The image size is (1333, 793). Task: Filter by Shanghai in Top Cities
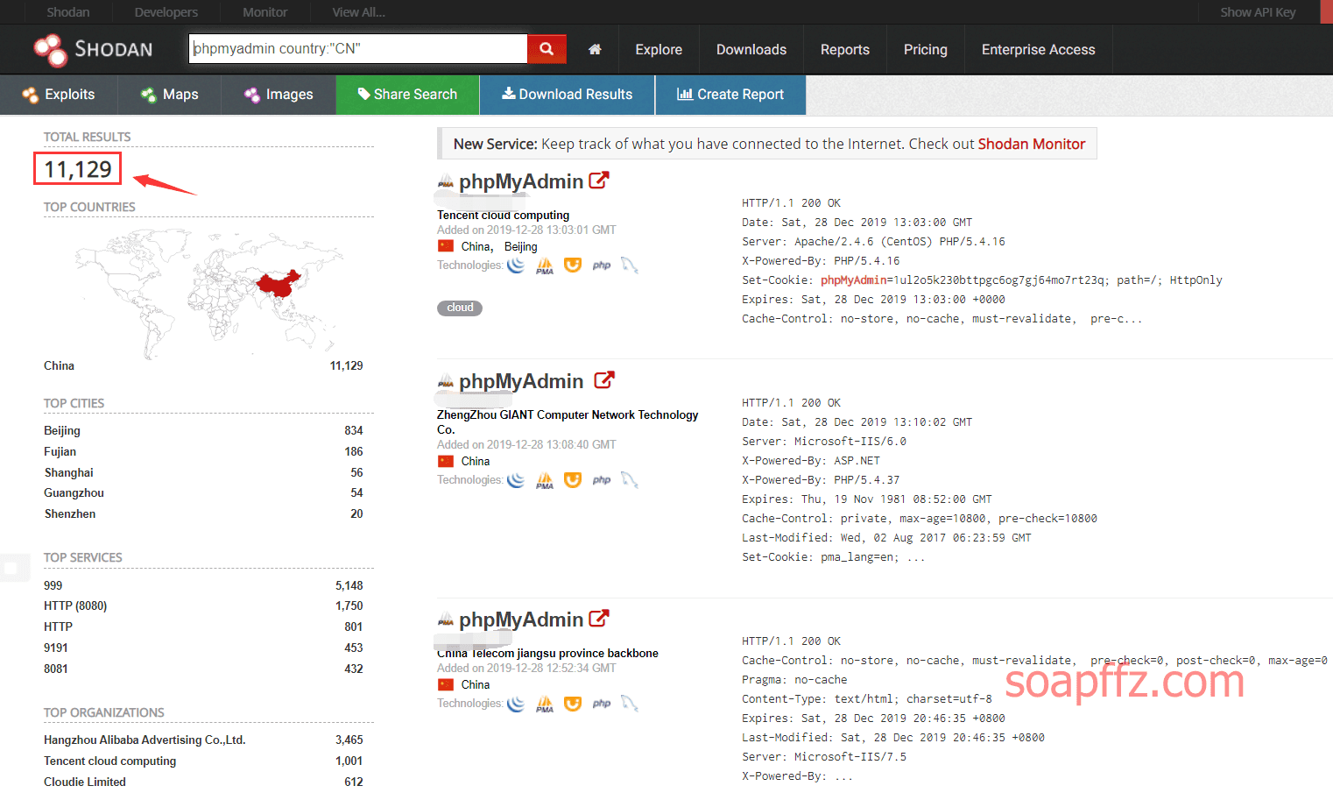point(69,472)
